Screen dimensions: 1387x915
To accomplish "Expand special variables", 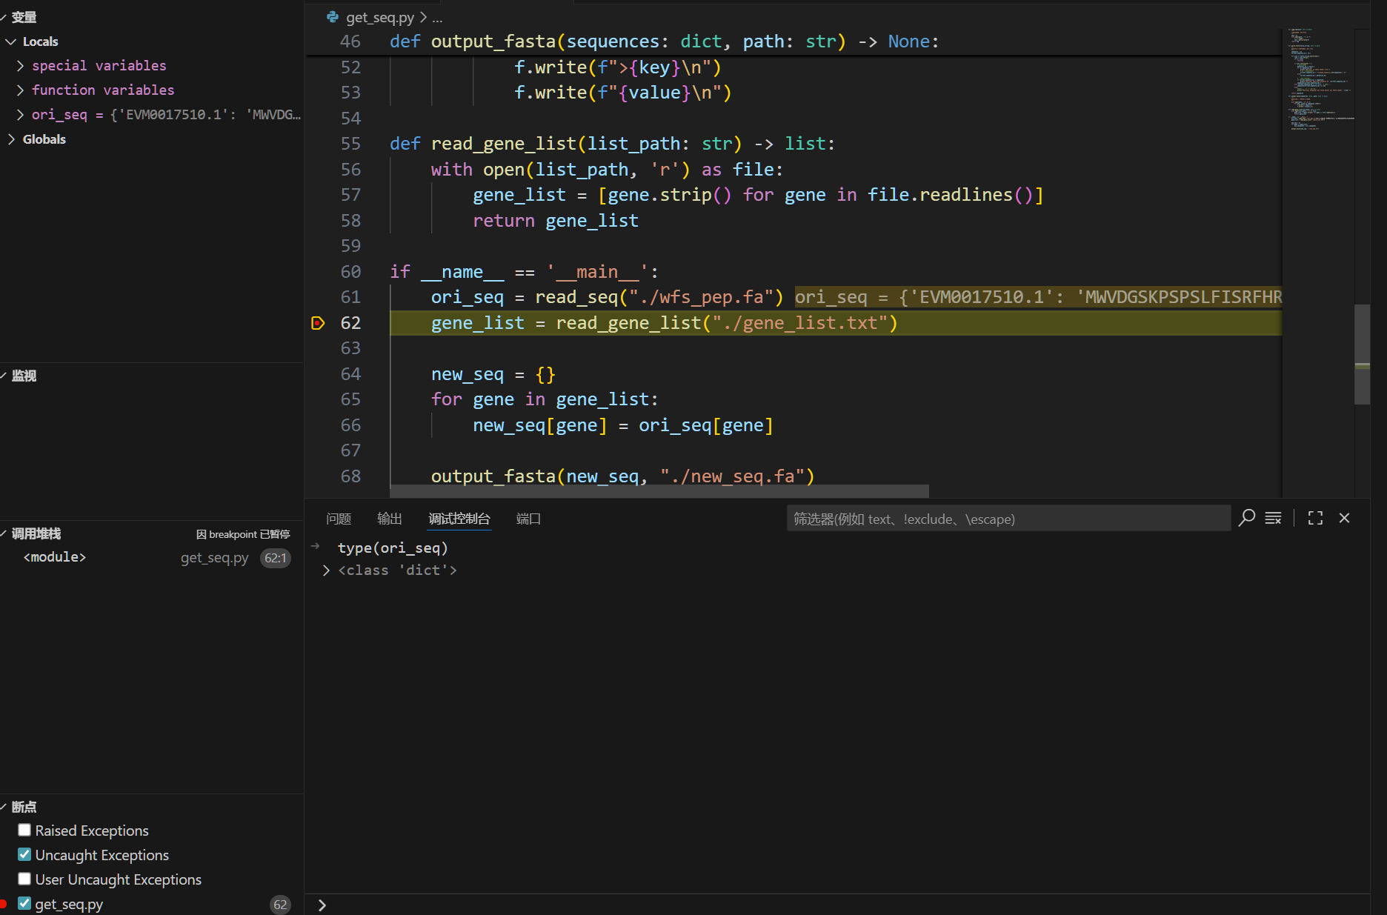I will (20, 66).
